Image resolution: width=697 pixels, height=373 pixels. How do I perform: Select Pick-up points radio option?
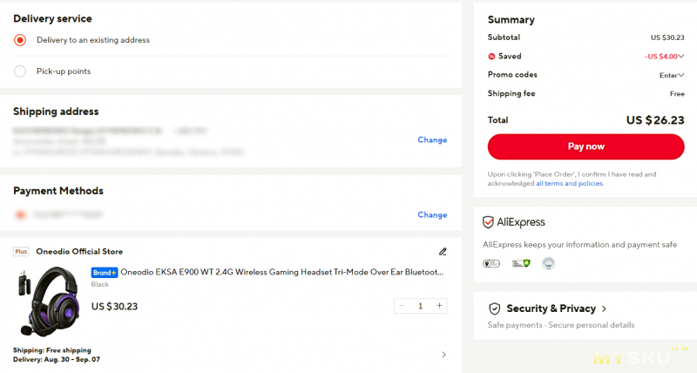click(20, 71)
